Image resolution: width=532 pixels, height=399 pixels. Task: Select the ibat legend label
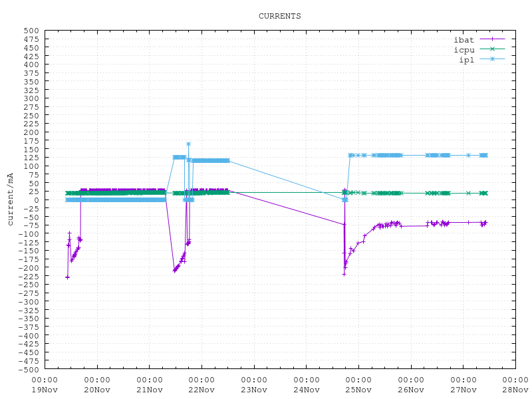pyautogui.click(x=464, y=40)
